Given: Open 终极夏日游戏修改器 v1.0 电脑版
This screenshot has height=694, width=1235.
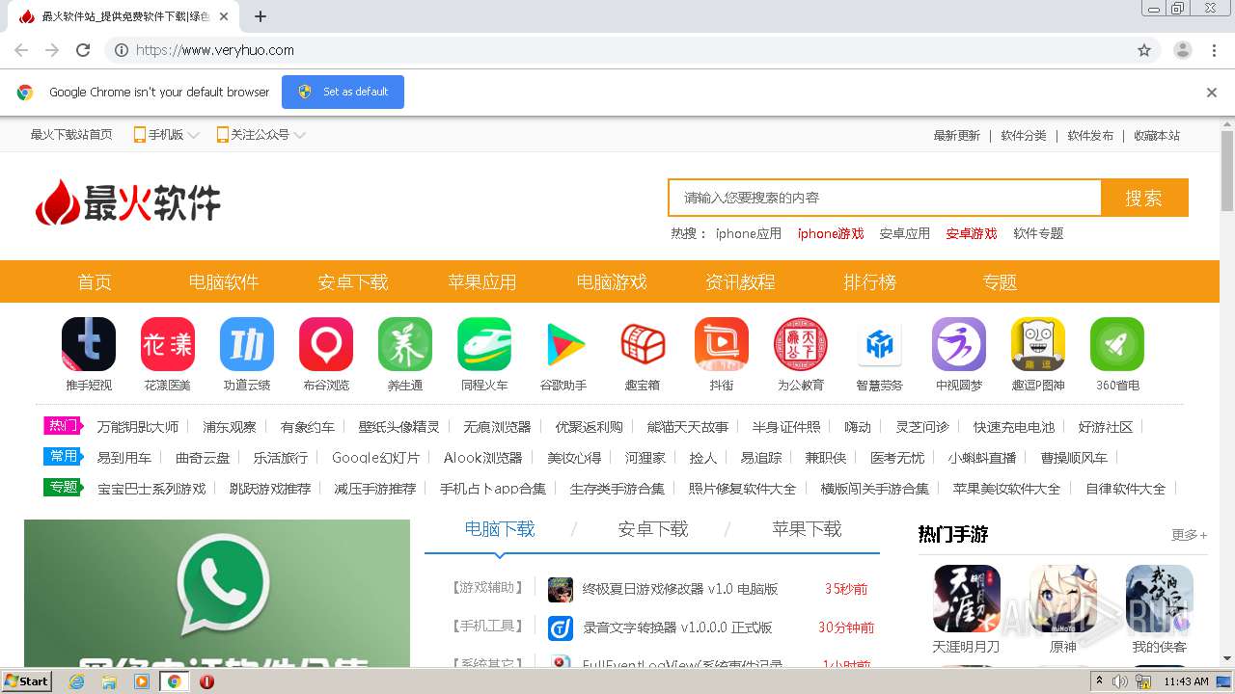Looking at the screenshot, I should (x=680, y=589).
